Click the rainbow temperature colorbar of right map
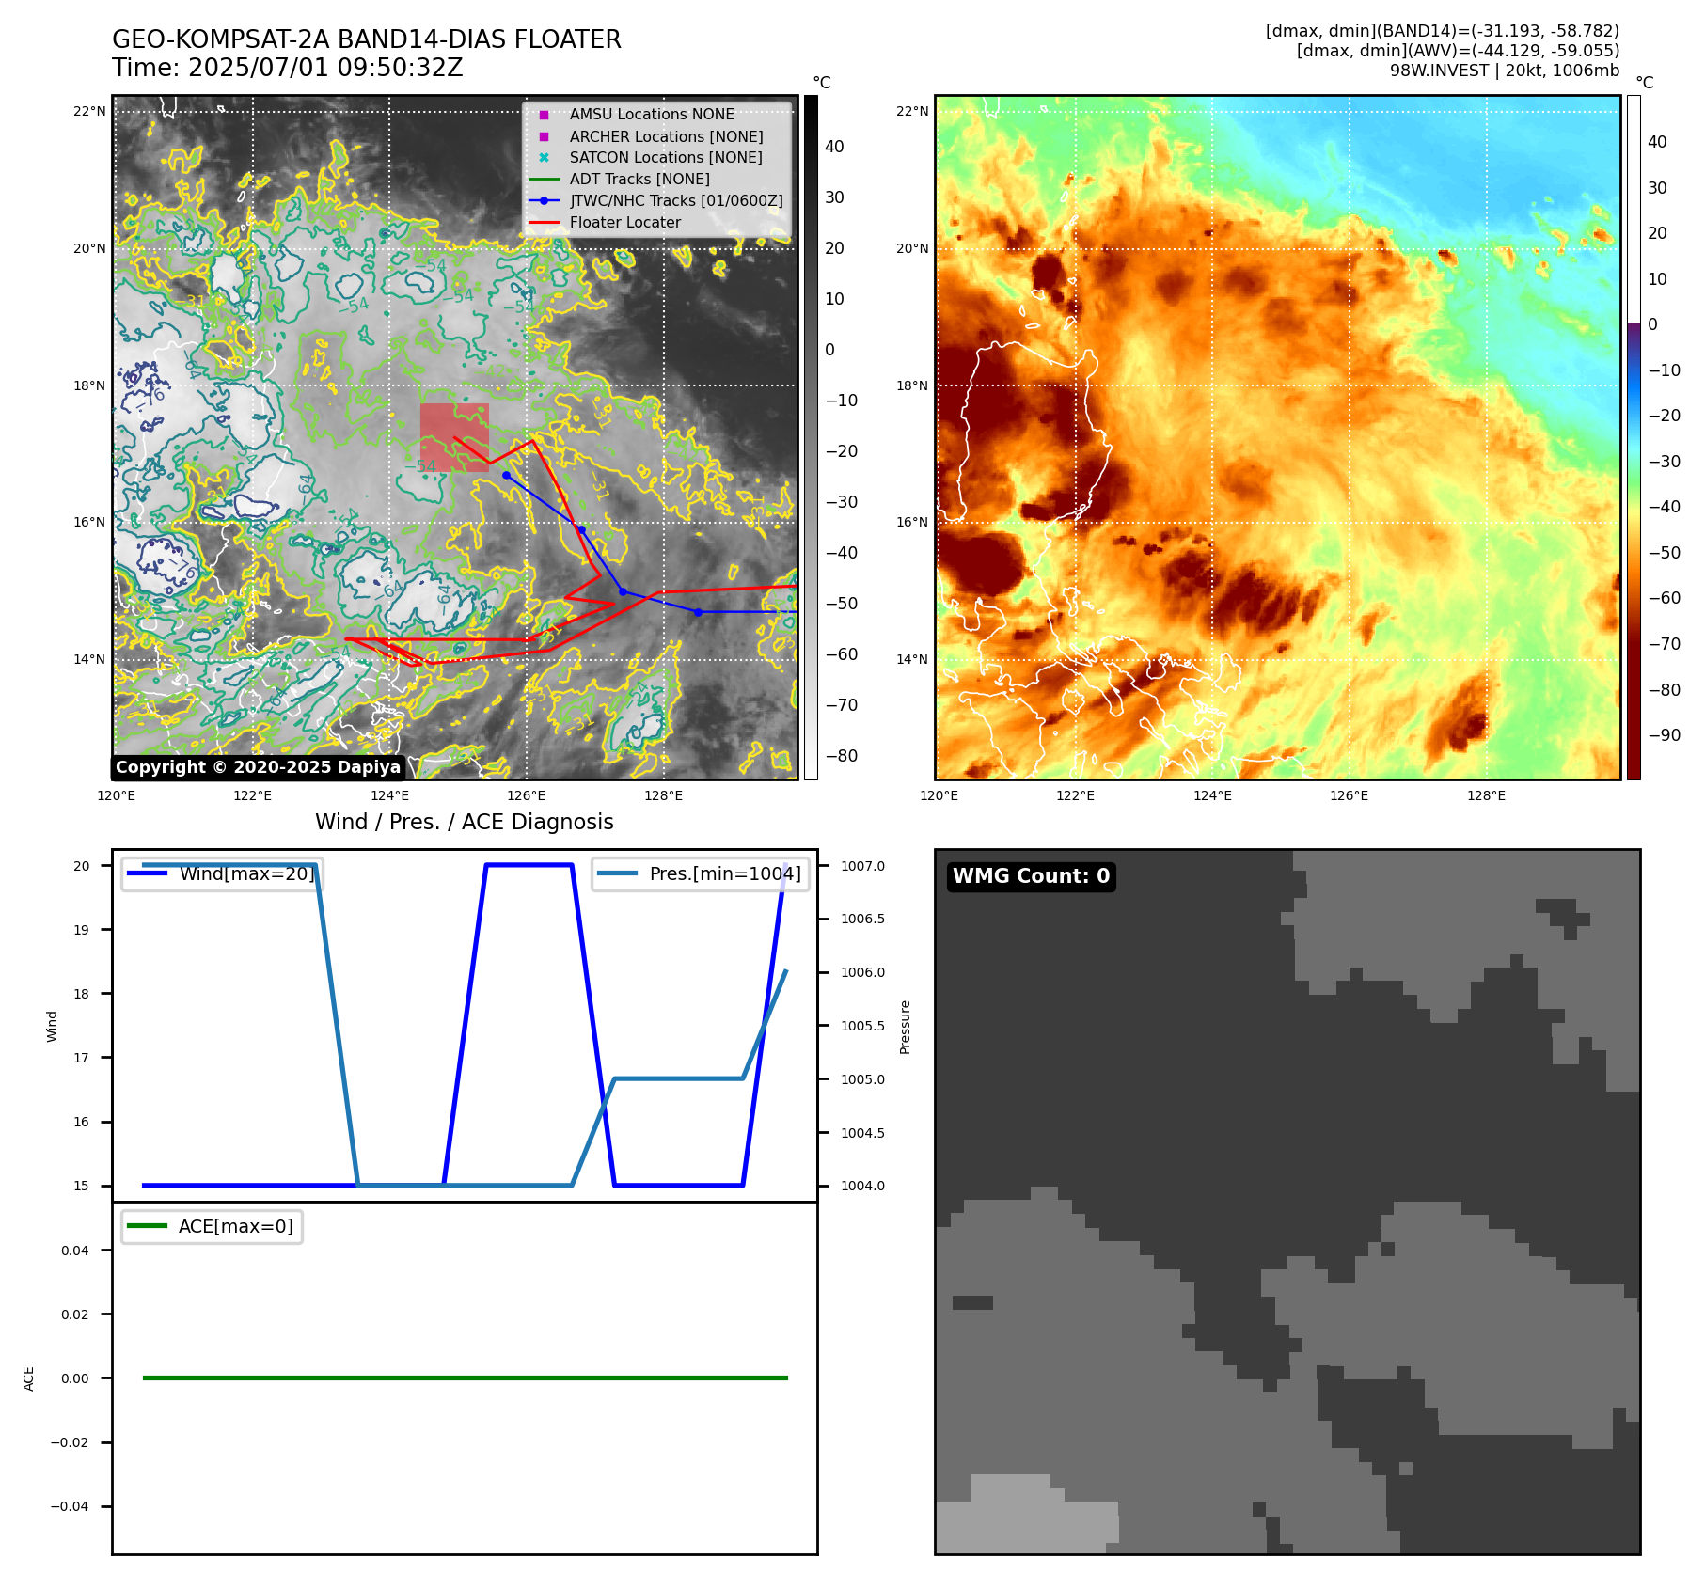 tap(1634, 437)
